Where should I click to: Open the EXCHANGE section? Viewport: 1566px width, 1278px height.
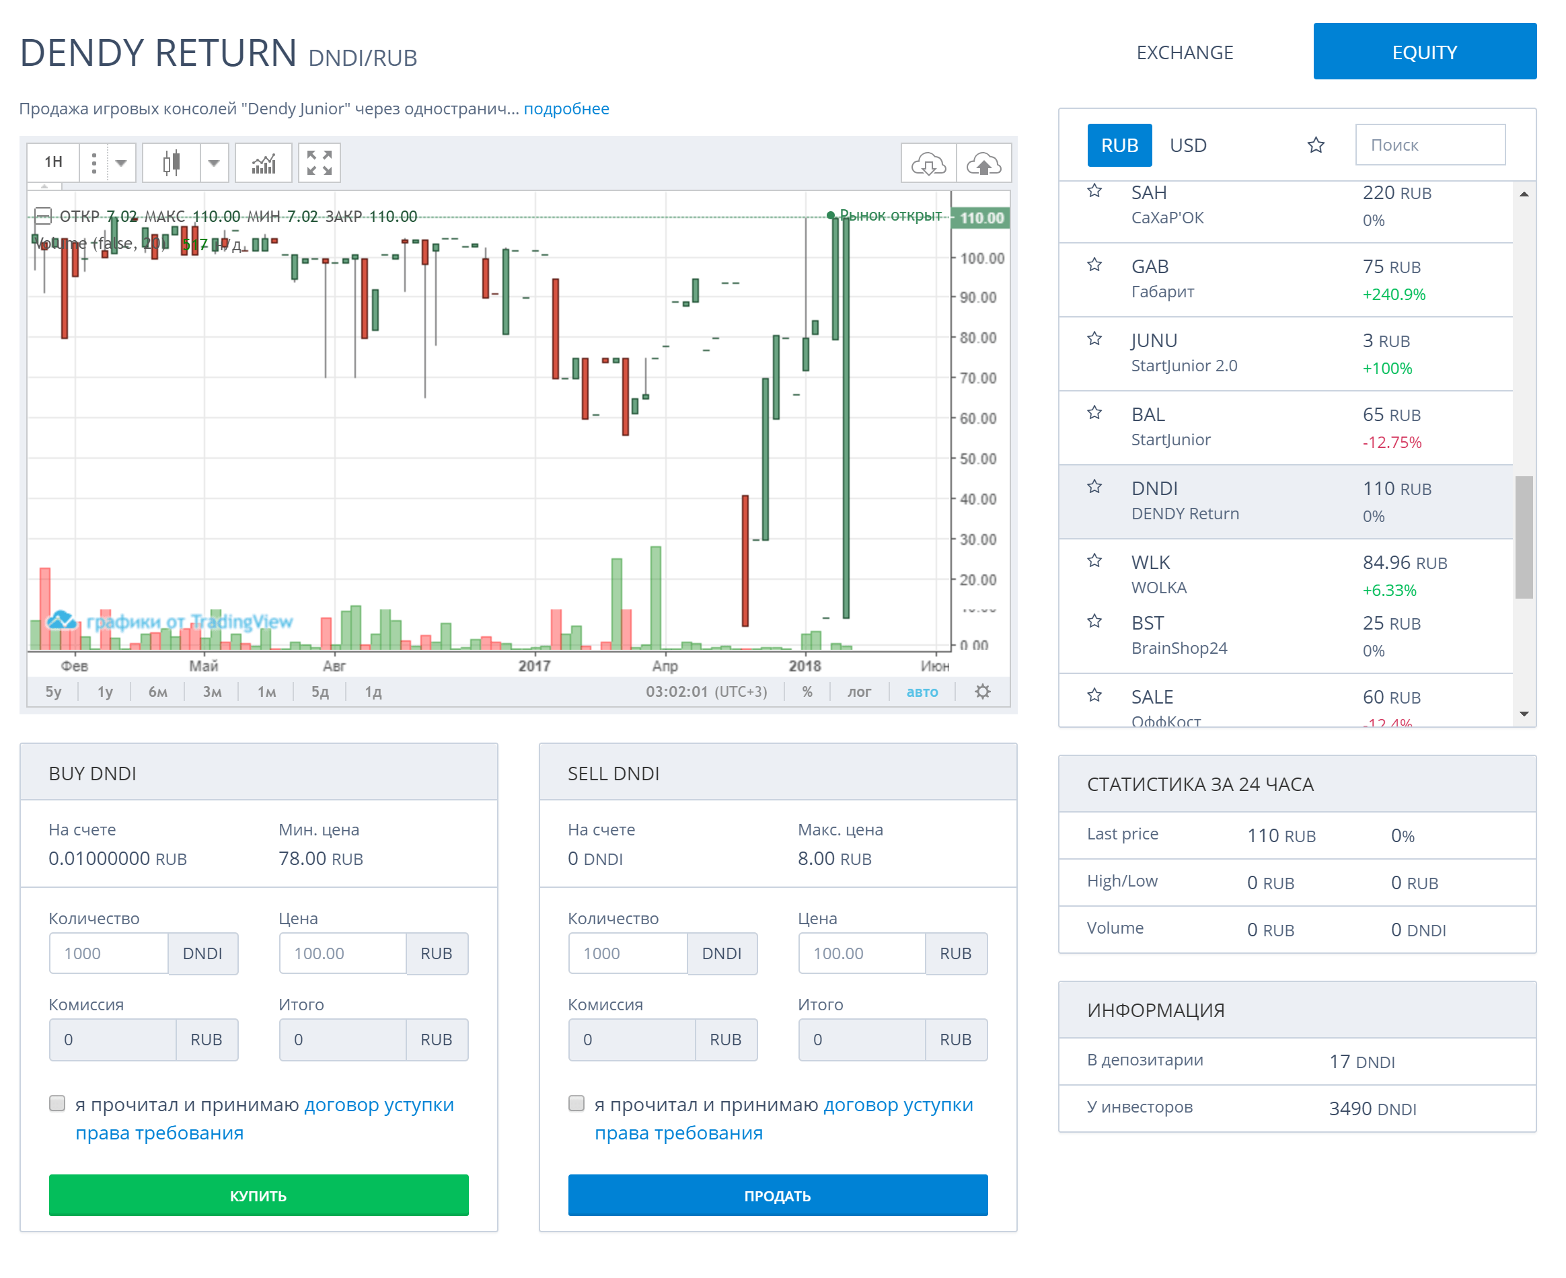(1185, 53)
